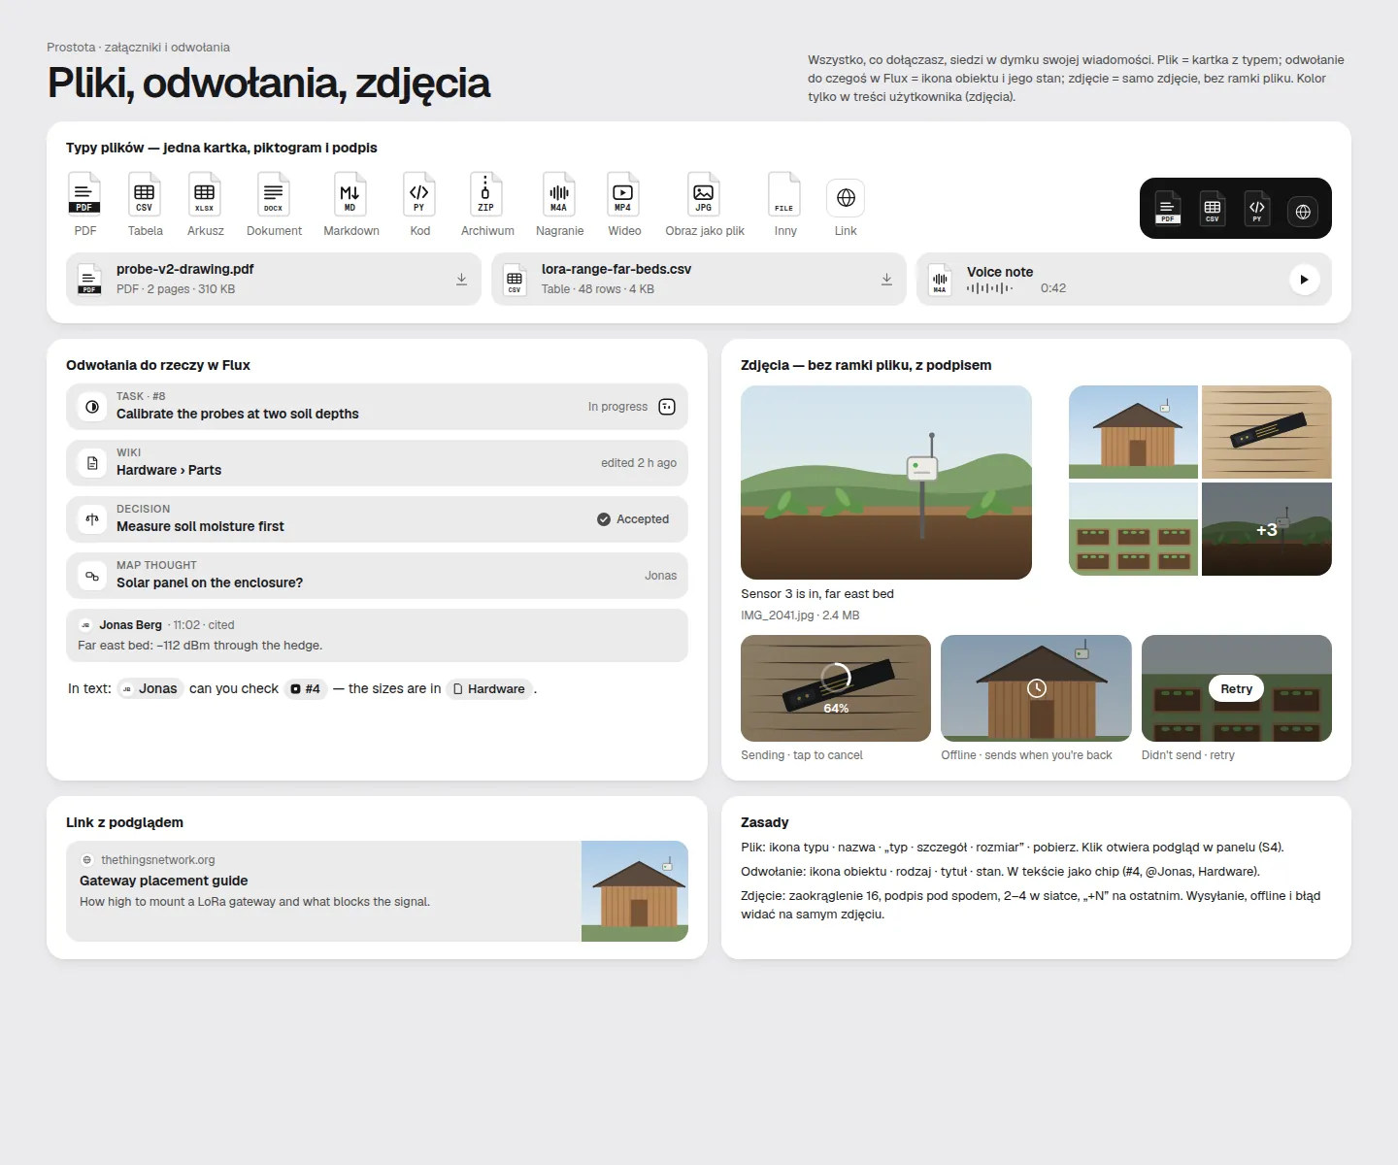The width and height of the screenshot is (1398, 1165).
Task: Open the wooden shed photo in grid
Action: (1133, 432)
